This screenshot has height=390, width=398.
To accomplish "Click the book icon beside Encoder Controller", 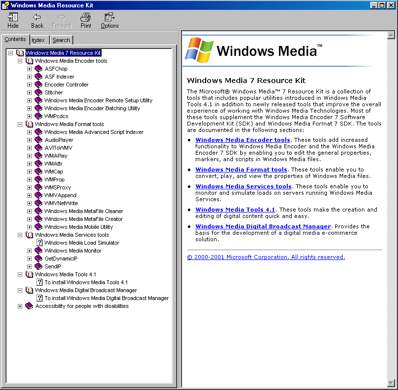I will click(39, 85).
